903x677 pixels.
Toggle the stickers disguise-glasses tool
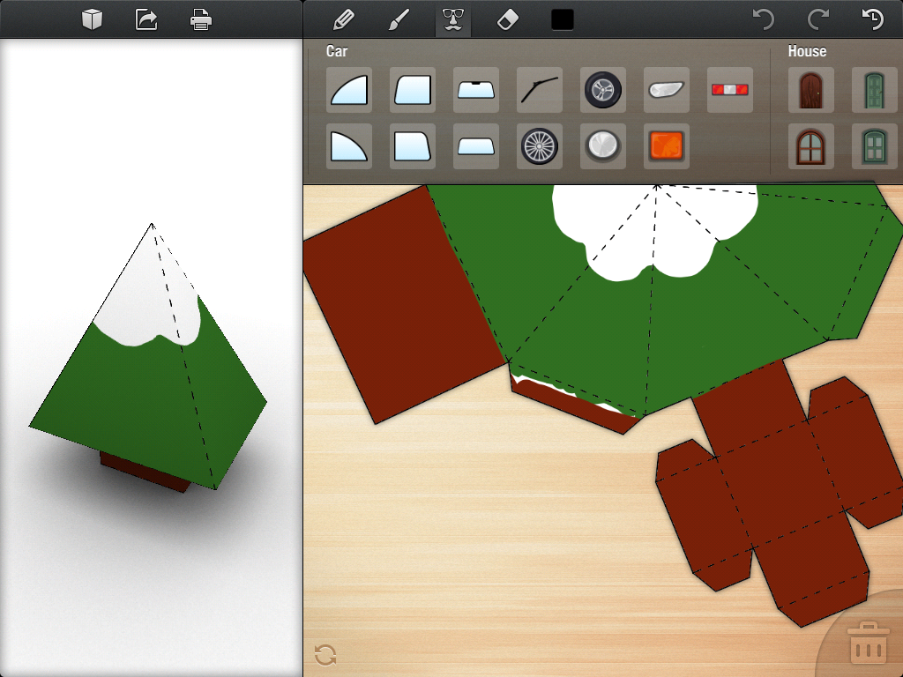[x=453, y=19]
